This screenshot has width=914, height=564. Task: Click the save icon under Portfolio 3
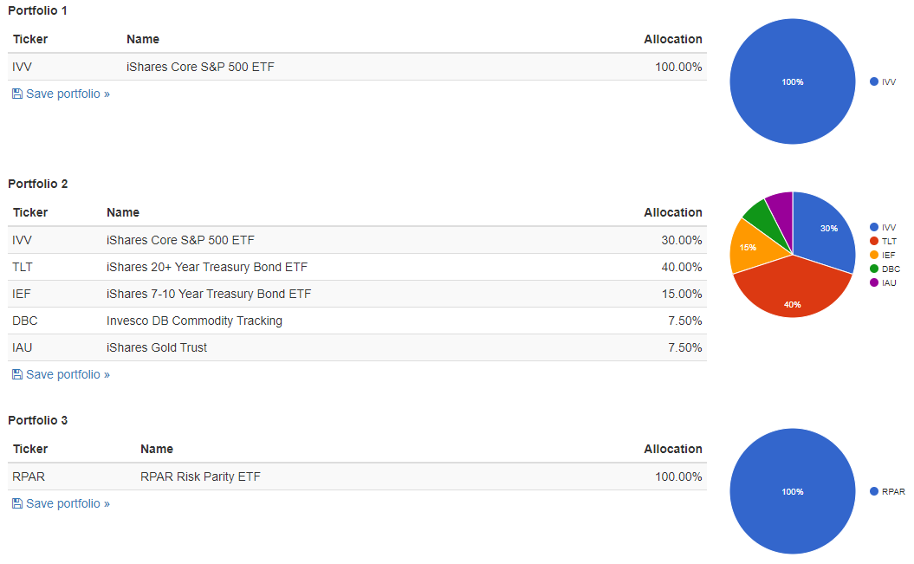click(17, 504)
